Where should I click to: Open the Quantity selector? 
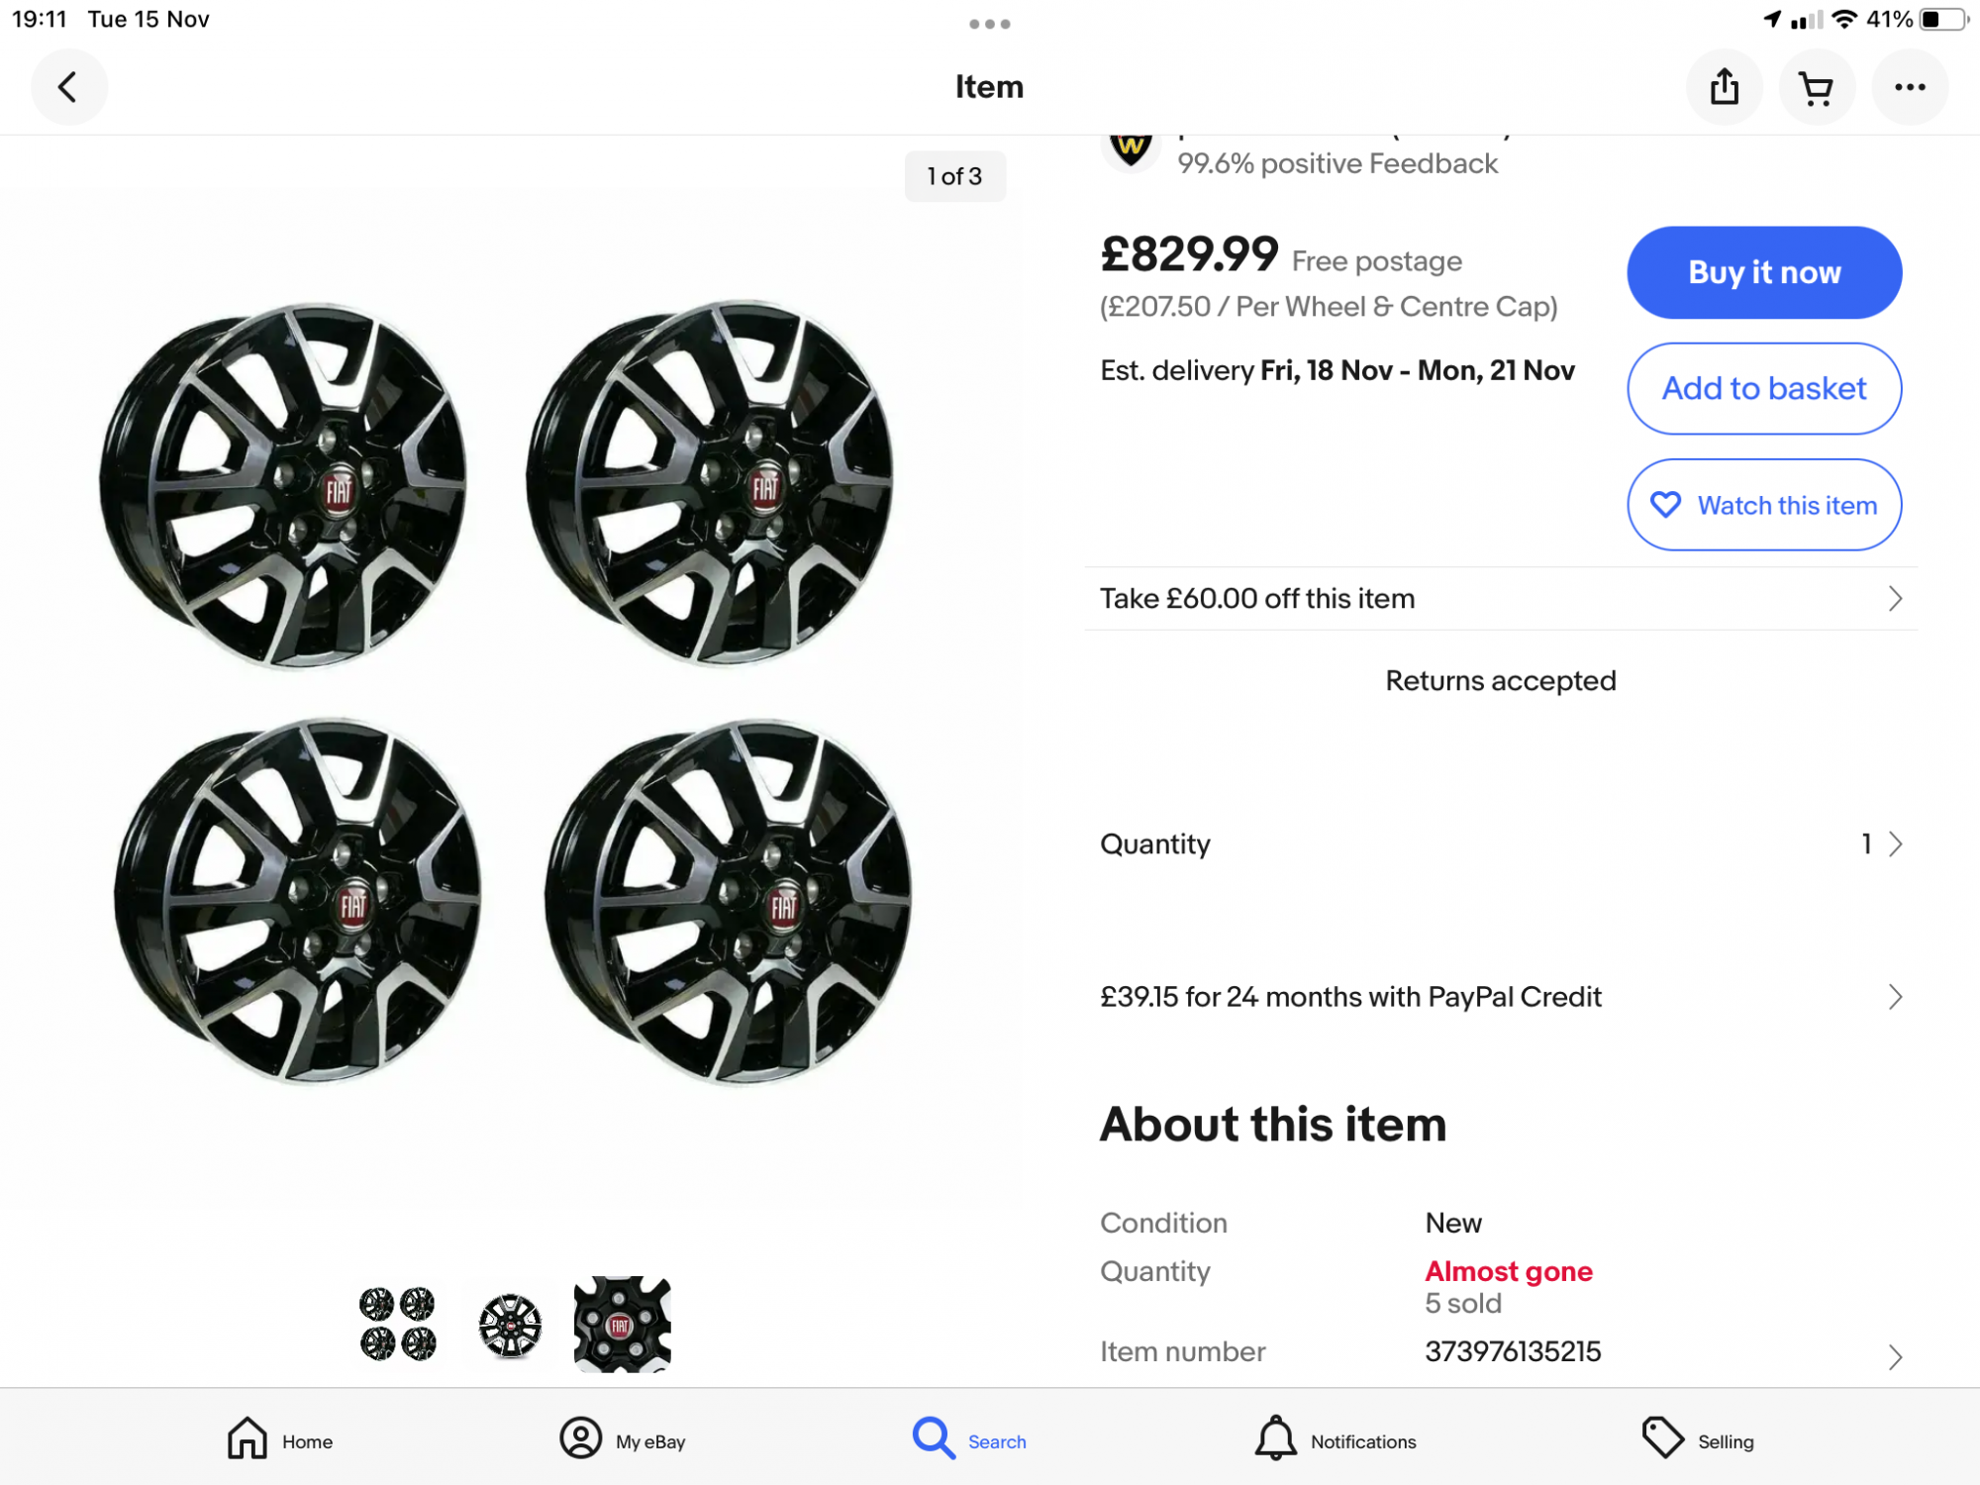[x=1500, y=843]
